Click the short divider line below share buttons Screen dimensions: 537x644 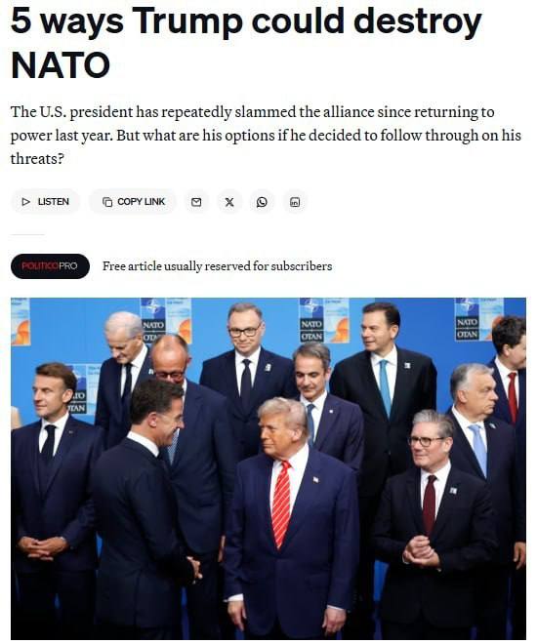click(x=27, y=234)
